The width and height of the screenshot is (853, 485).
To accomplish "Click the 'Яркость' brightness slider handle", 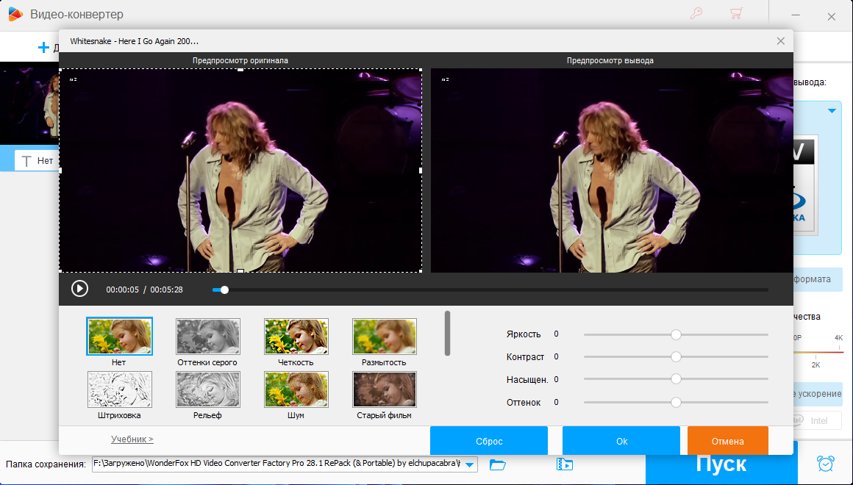I will click(x=676, y=334).
